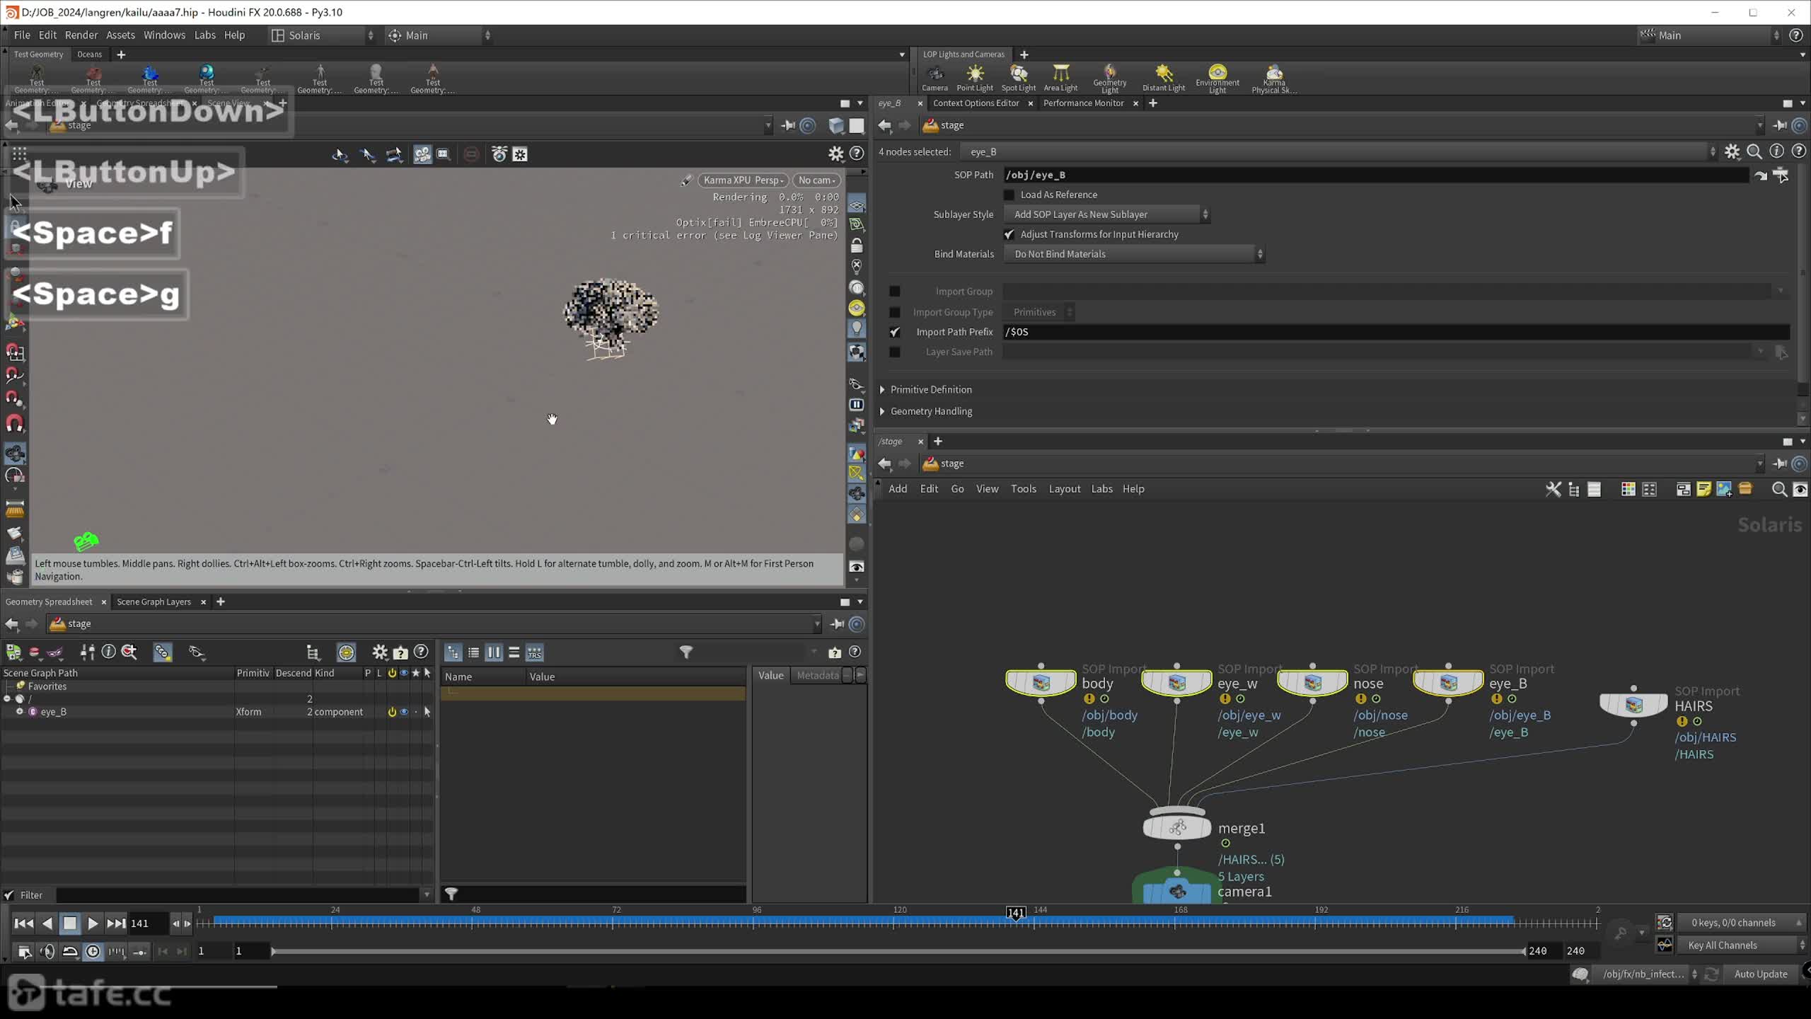This screenshot has width=1811, height=1019.
Task: Add a Camera from the LOP shelf
Action: [935, 78]
